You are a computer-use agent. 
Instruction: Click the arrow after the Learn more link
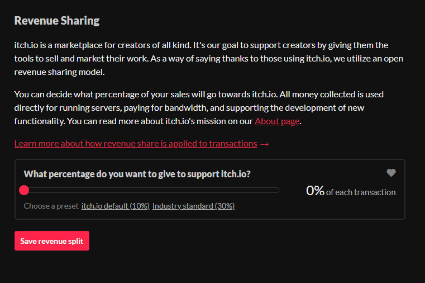tap(265, 144)
